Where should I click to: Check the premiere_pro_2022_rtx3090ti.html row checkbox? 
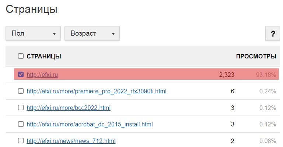21,91
